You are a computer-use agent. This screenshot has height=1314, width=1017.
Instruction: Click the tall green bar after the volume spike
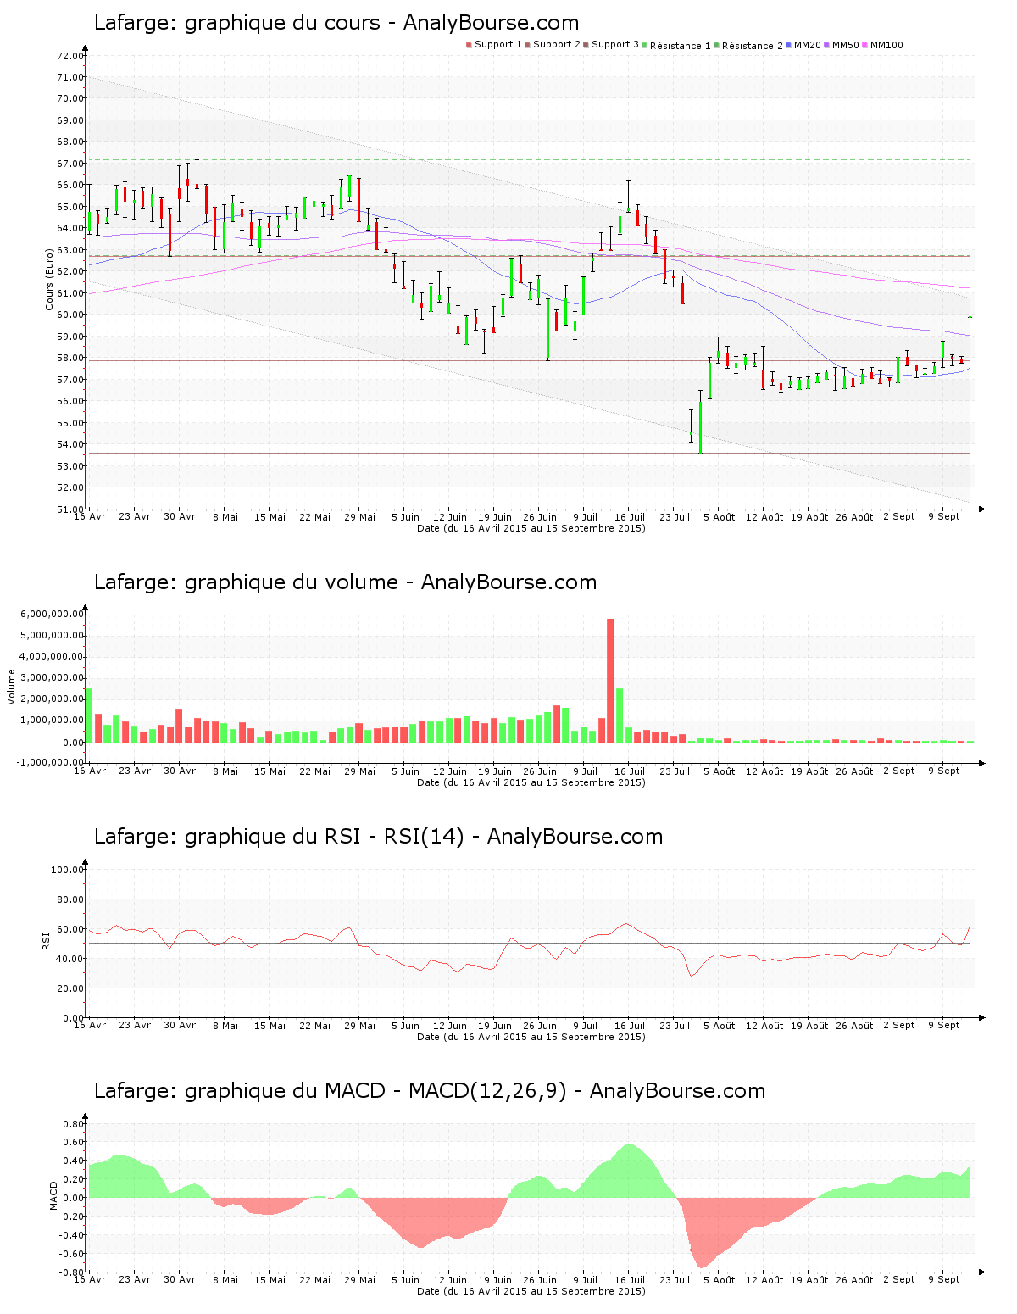pyautogui.click(x=620, y=715)
